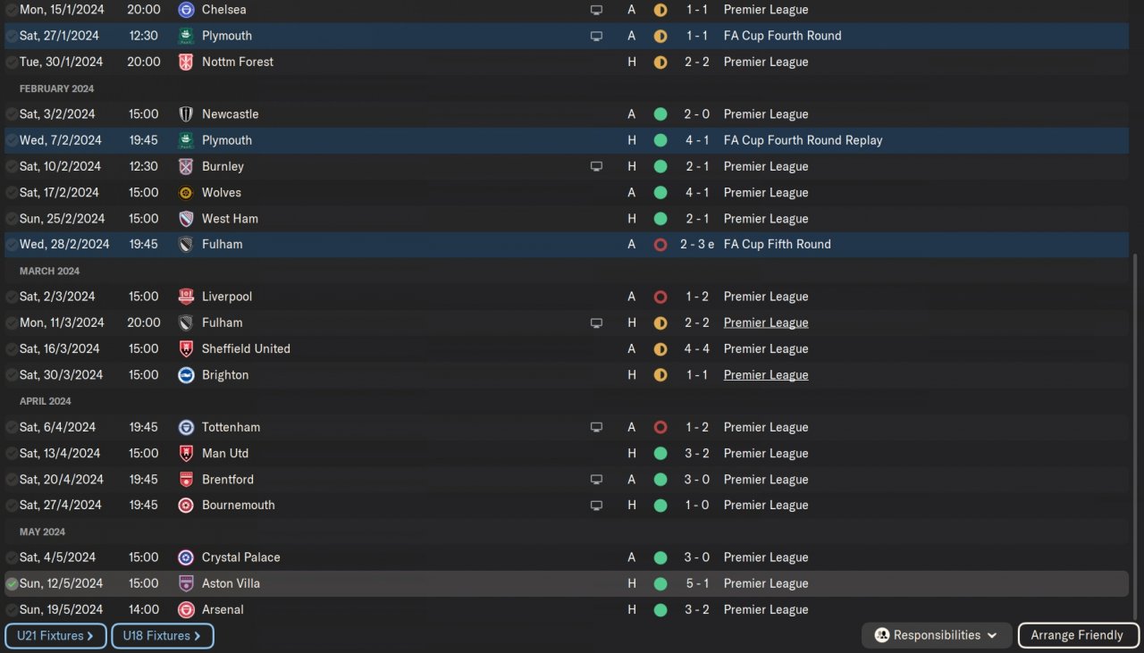
Task: Expand U18 Fixtures
Action: pyautogui.click(x=162, y=636)
